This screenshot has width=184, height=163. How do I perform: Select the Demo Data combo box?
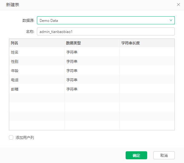tap(106, 20)
